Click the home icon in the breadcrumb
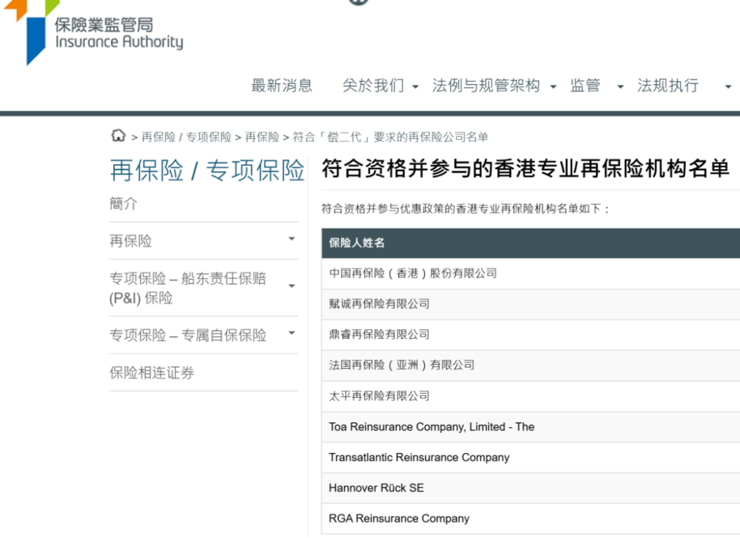 tap(119, 136)
